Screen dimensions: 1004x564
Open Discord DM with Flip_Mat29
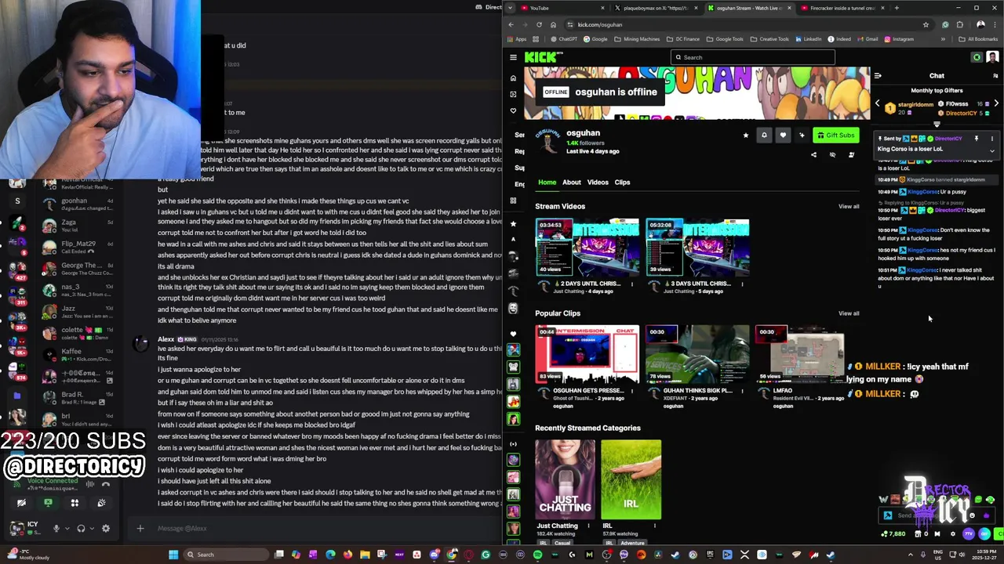[77, 247]
